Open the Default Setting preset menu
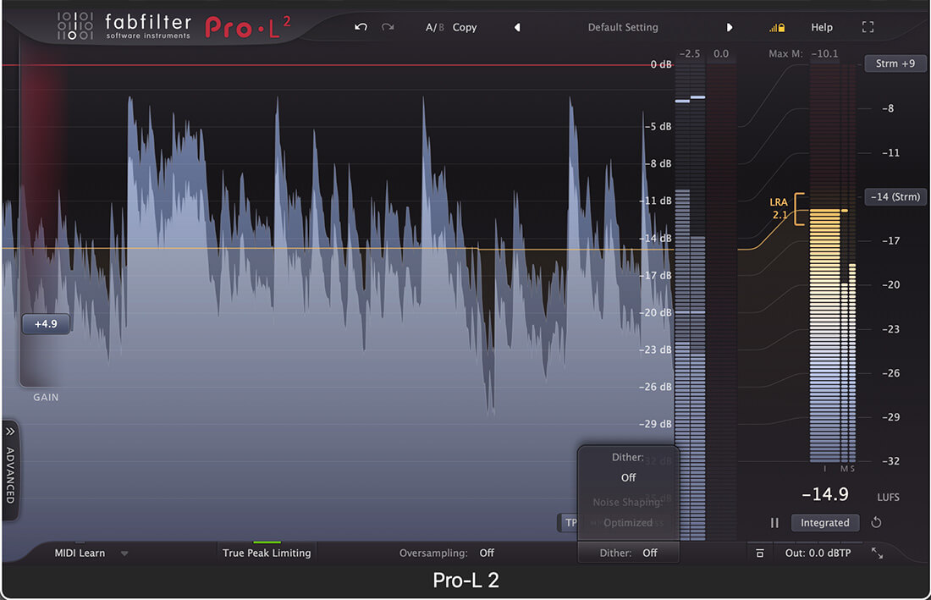This screenshot has height=600, width=931. pyautogui.click(x=623, y=27)
